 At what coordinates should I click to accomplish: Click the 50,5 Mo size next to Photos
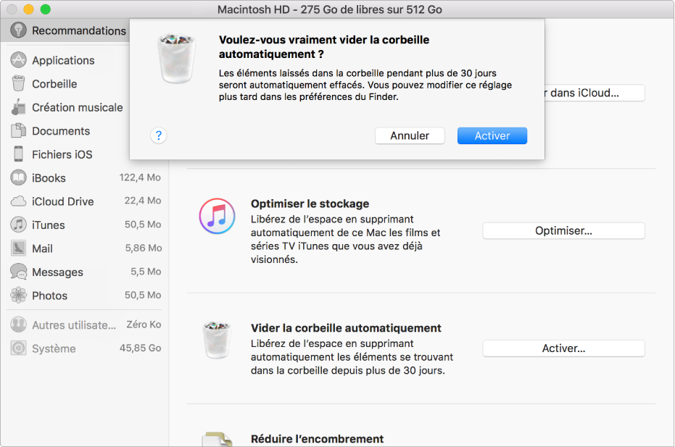point(143,295)
